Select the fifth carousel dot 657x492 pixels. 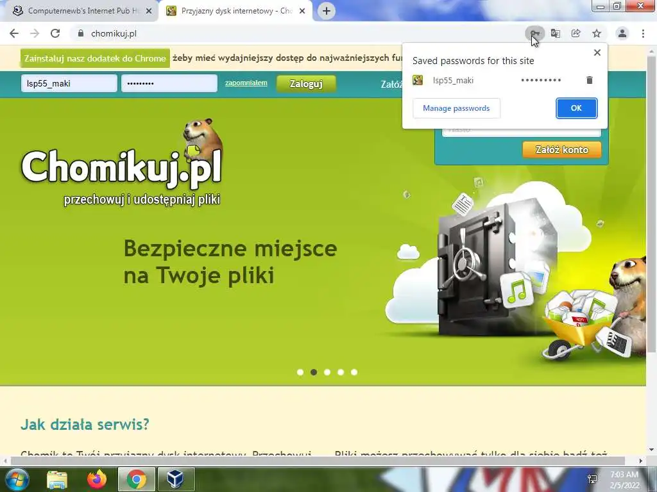point(354,372)
